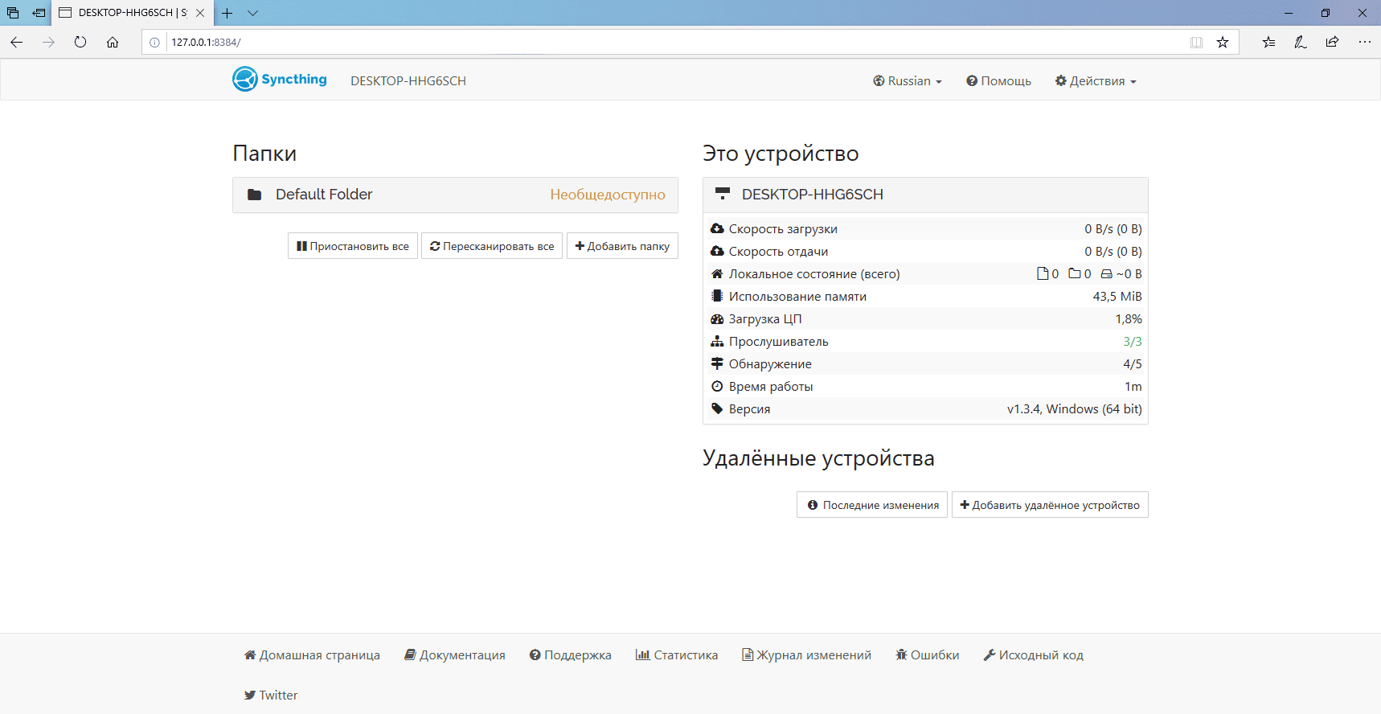Screen dimensions: 1381x714
Task: Open the tab preview chevron dropdown
Action: 252,13
